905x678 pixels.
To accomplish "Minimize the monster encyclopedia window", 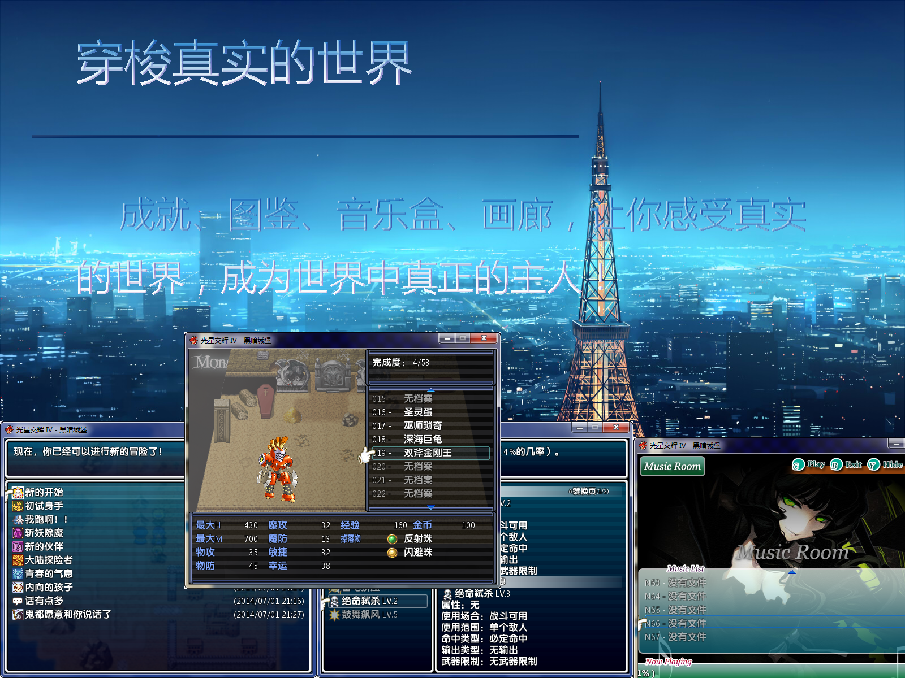I will pyautogui.click(x=447, y=338).
